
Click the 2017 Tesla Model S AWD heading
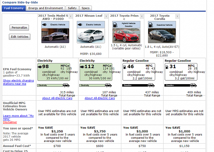pos(53,17)
